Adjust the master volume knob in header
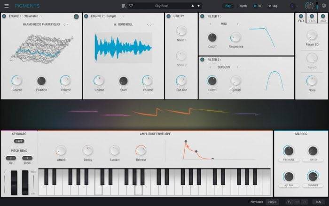Viewport: 329px width, 206px height. click(x=309, y=6)
